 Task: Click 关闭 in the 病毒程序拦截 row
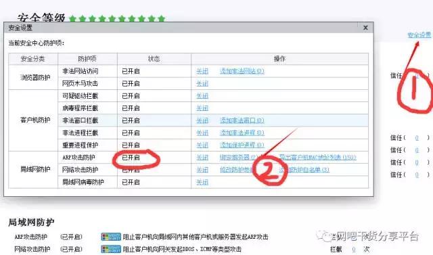[x=202, y=108]
